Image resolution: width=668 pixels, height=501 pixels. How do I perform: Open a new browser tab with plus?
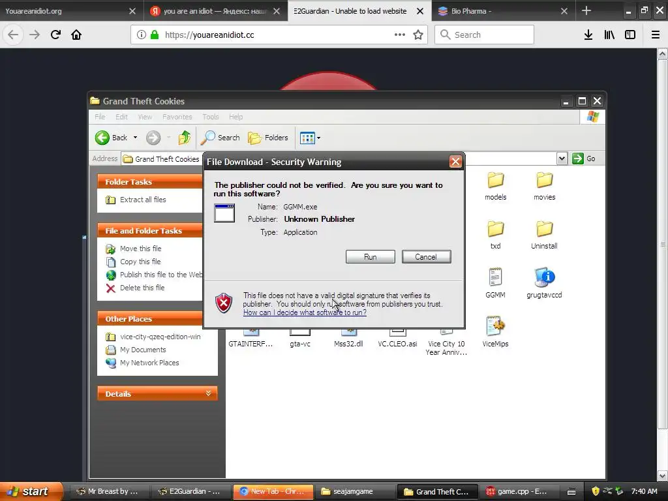point(586,10)
